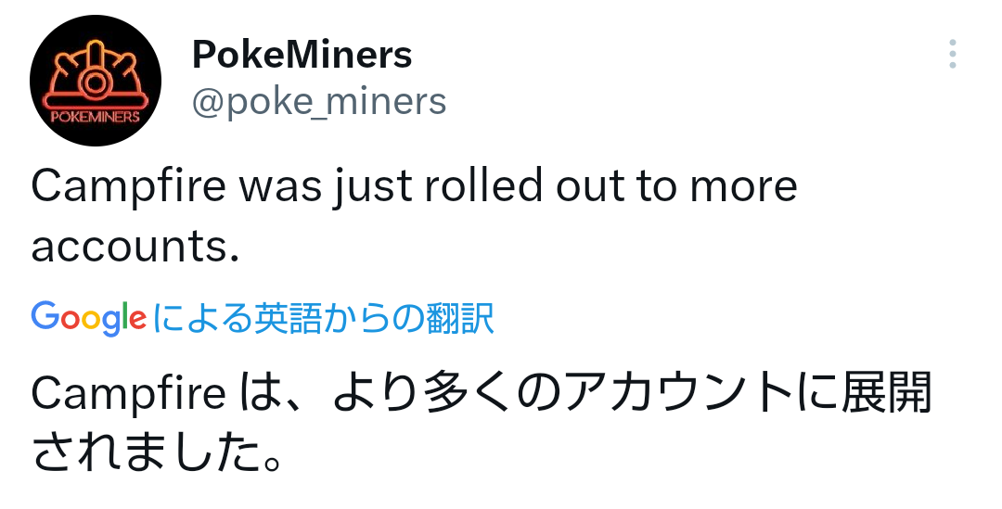Click Campfire in the Japanese translation
This screenshot has width=1002, height=509.
pyautogui.click(x=128, y=394)
